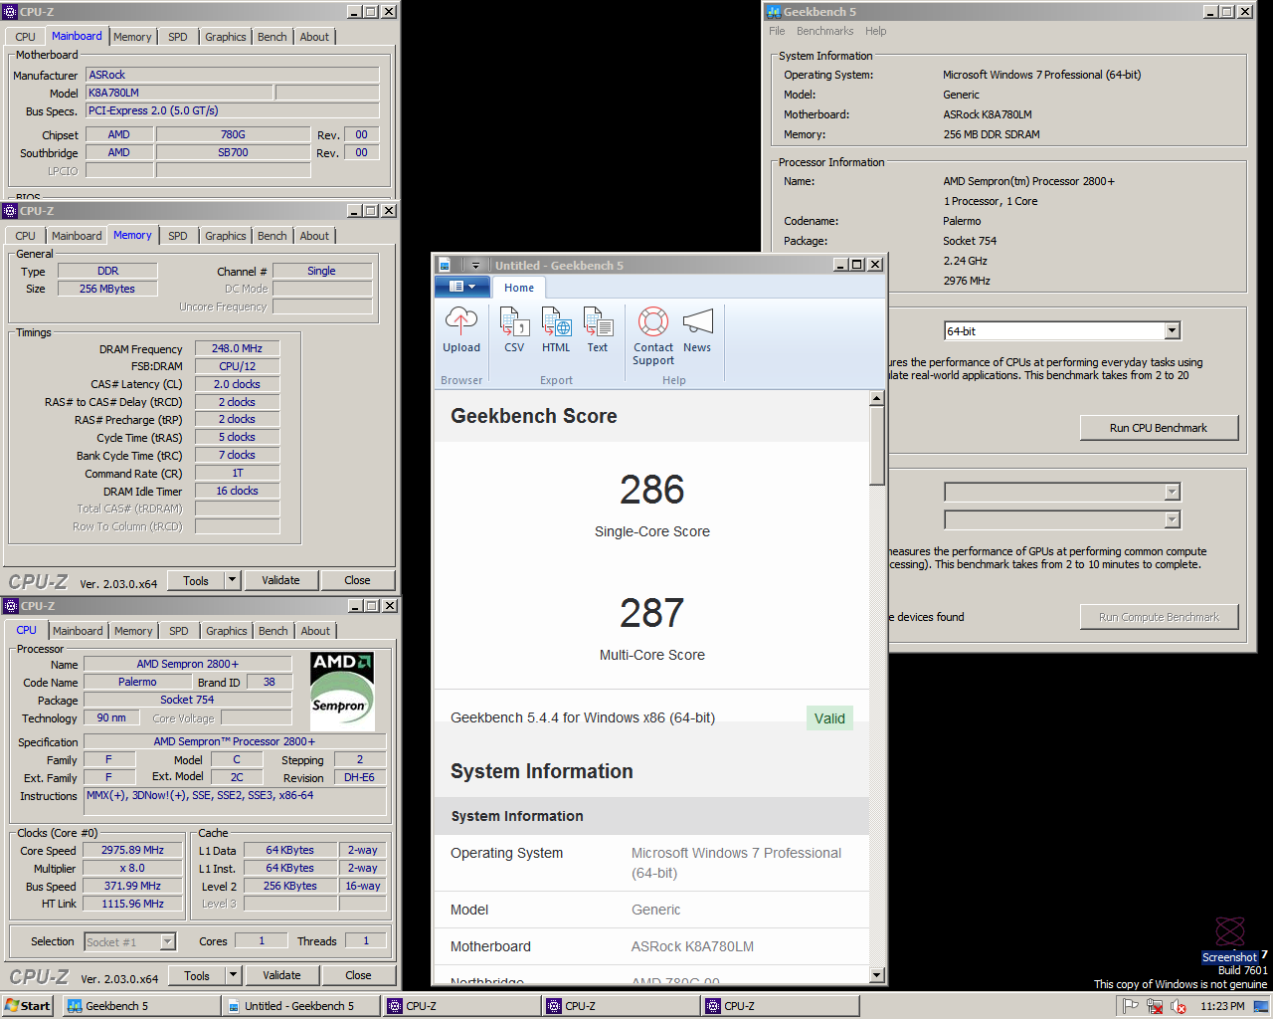Screen dimensions: 1273x1019
Task: Click scrollbar up arrow in results window
Action: tap(876, 398)
